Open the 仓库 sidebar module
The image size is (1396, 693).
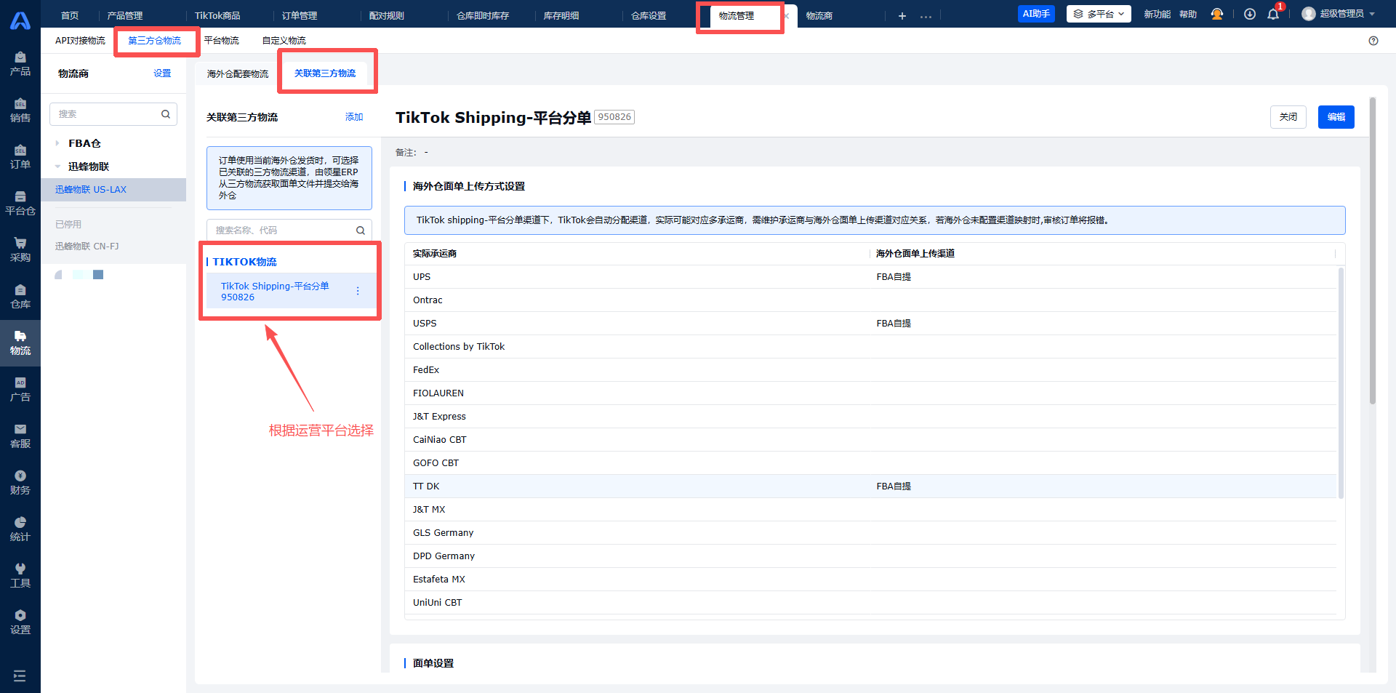click(x=20, y=297)
